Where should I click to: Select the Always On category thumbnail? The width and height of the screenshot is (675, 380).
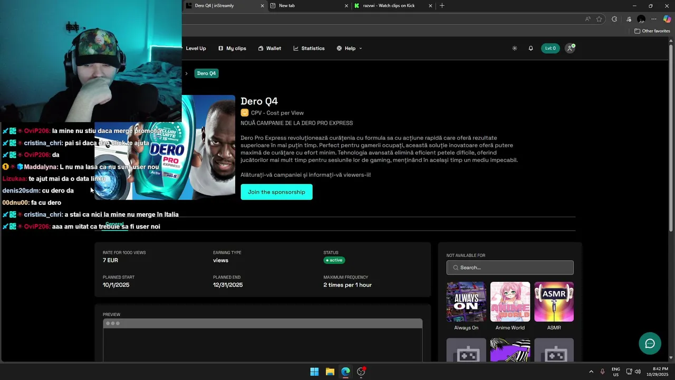[x=466, y=302]
